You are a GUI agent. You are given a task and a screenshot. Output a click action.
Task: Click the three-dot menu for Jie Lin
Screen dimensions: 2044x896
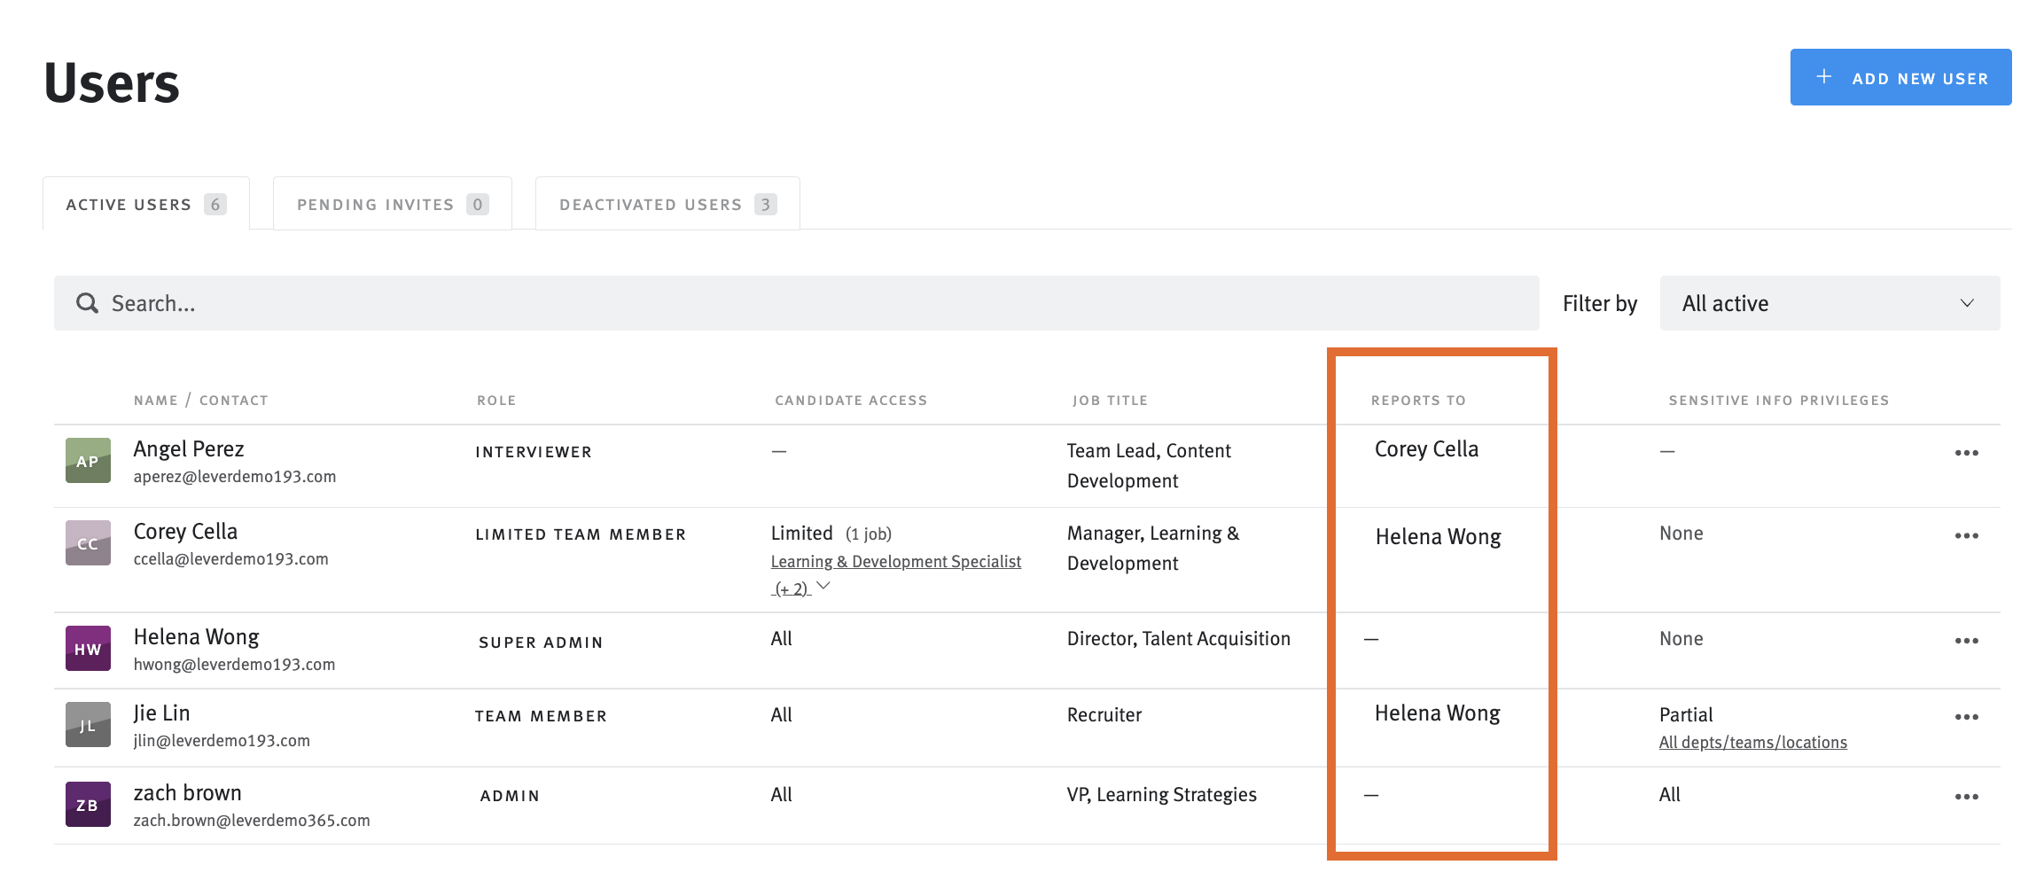(1967, 716)
